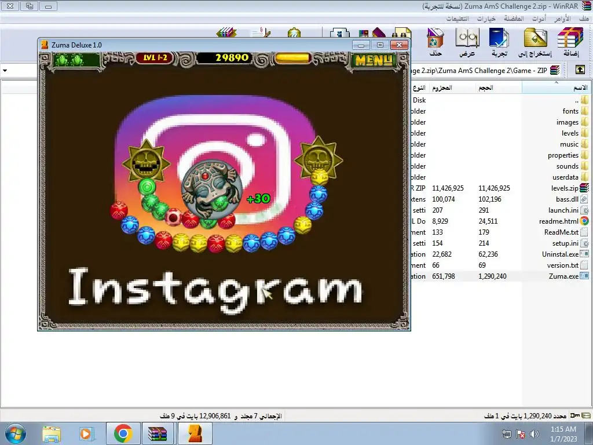
Task: Click the +30 score popup text
Action: (x=258, y=198)
